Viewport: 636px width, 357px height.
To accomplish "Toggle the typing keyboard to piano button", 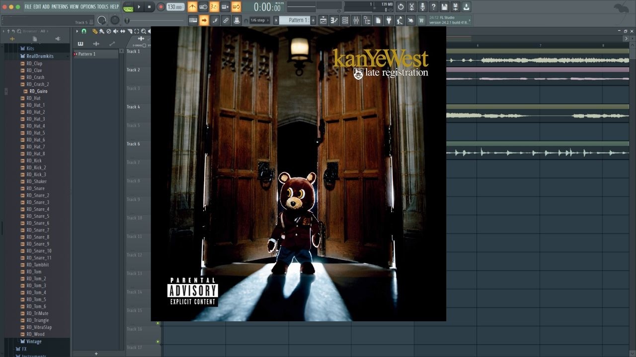I will tap(193, 20).
